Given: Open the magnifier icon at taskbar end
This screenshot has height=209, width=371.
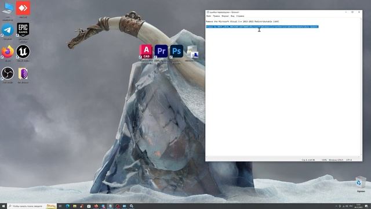Looking at the screenshot, I should pos(132,206).
